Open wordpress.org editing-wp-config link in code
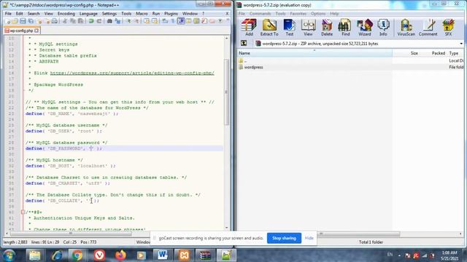Screen dimensions: 467x262 132,73
